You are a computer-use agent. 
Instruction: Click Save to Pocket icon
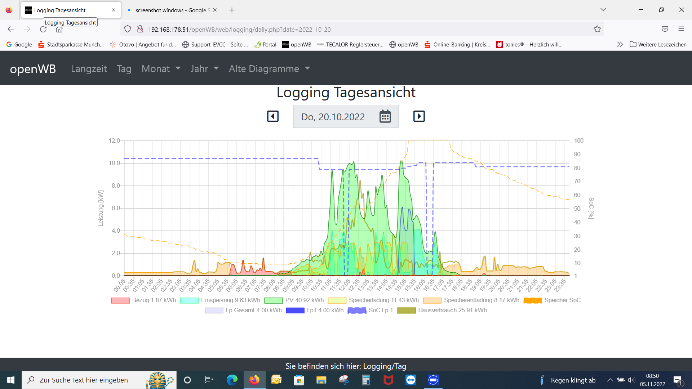[x=665, y=29]
